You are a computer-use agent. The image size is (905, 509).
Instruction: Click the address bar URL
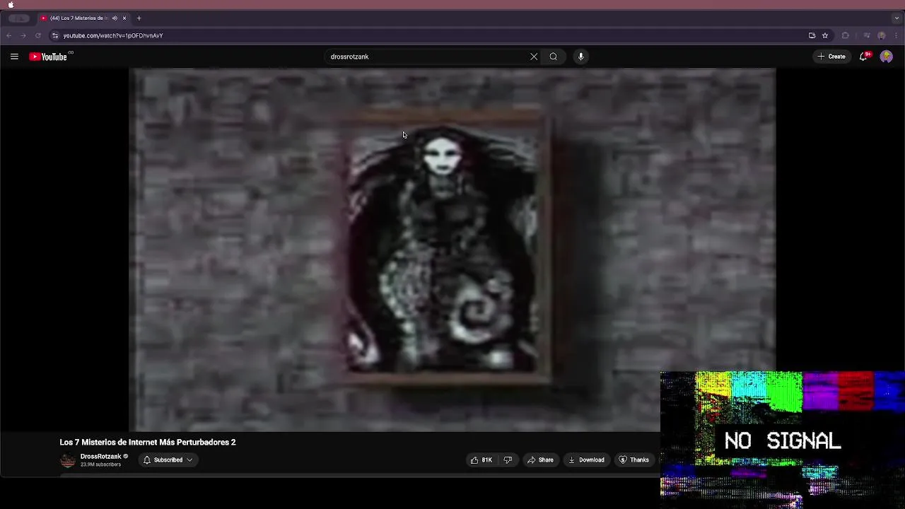(113, 36)
